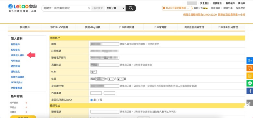Open the Facebook icon
The width and height of the screenshot is (253, 118).
250,91
